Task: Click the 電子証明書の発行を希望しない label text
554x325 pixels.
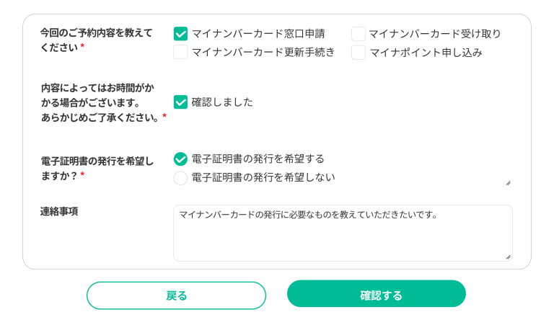Action: click(x=263, y=177)
